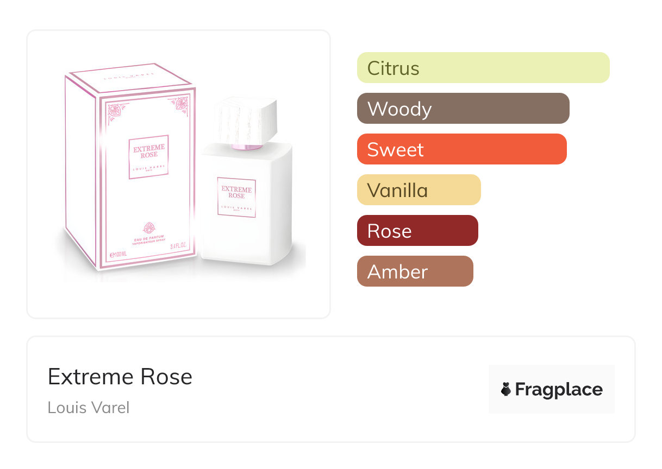Open the Extreme Rose product title
The image size is (662, 469).
pos(120,377)
